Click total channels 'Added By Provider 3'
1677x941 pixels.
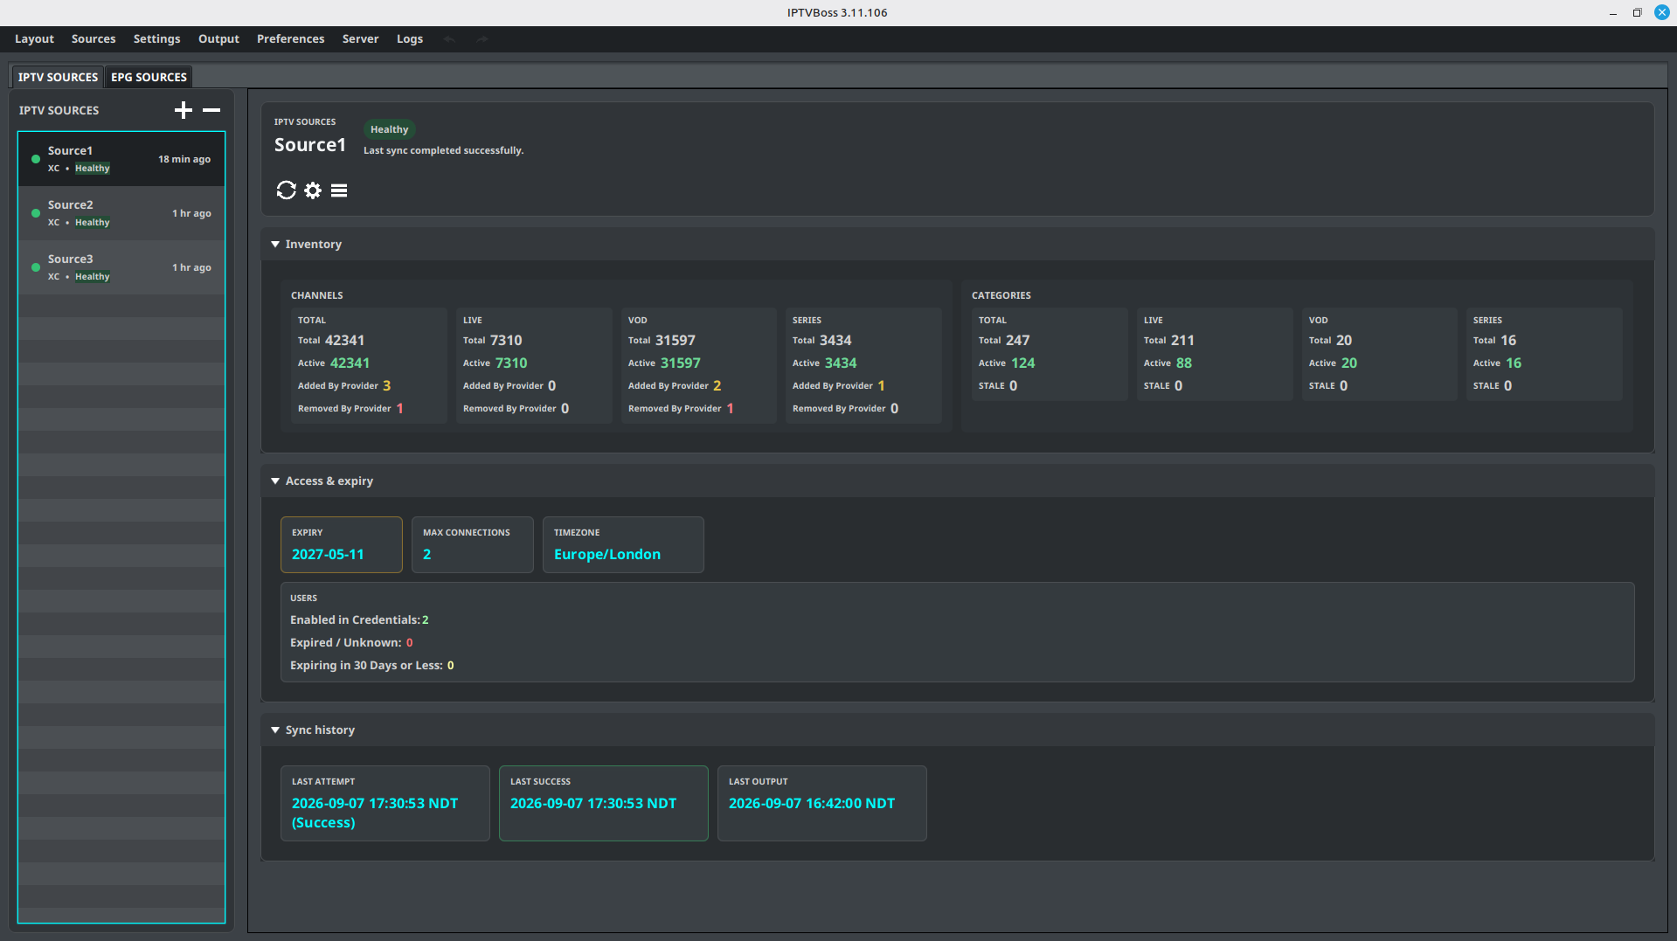click(343, 385)
